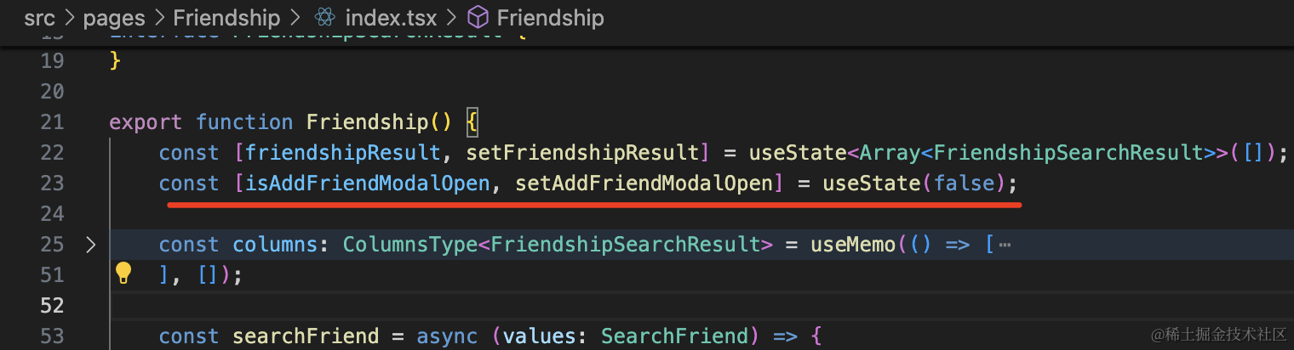This screenshot has height=350, width=1294.
Task: Click line number 23 in the gutter
Action: (53, 183)
